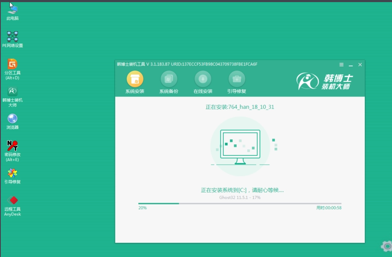Switch to the 在线安装 tab
392x257 pixels.
point(203,82)
